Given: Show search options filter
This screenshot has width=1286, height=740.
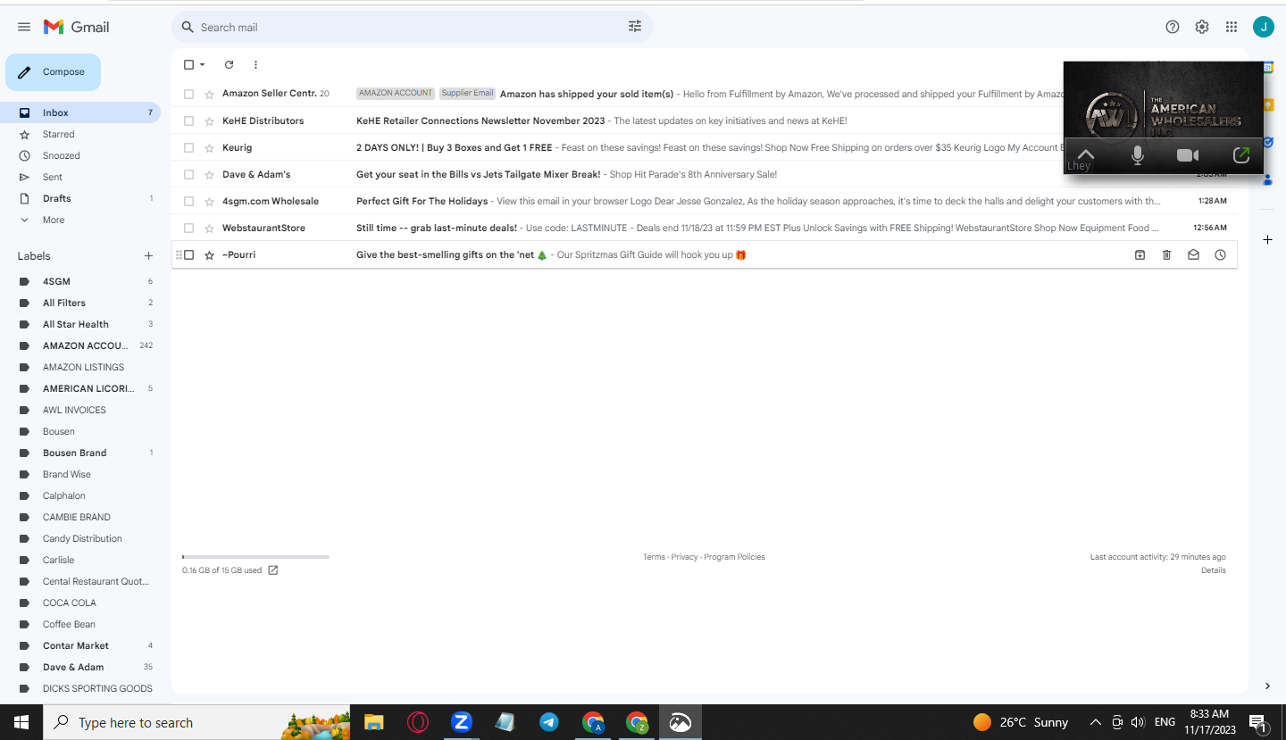Looking at the screenshot, I should pyautogui.click(x=635, y=27).
